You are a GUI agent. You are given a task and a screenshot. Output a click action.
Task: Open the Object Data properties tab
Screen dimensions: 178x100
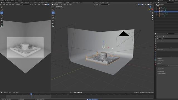coord(155,60)
